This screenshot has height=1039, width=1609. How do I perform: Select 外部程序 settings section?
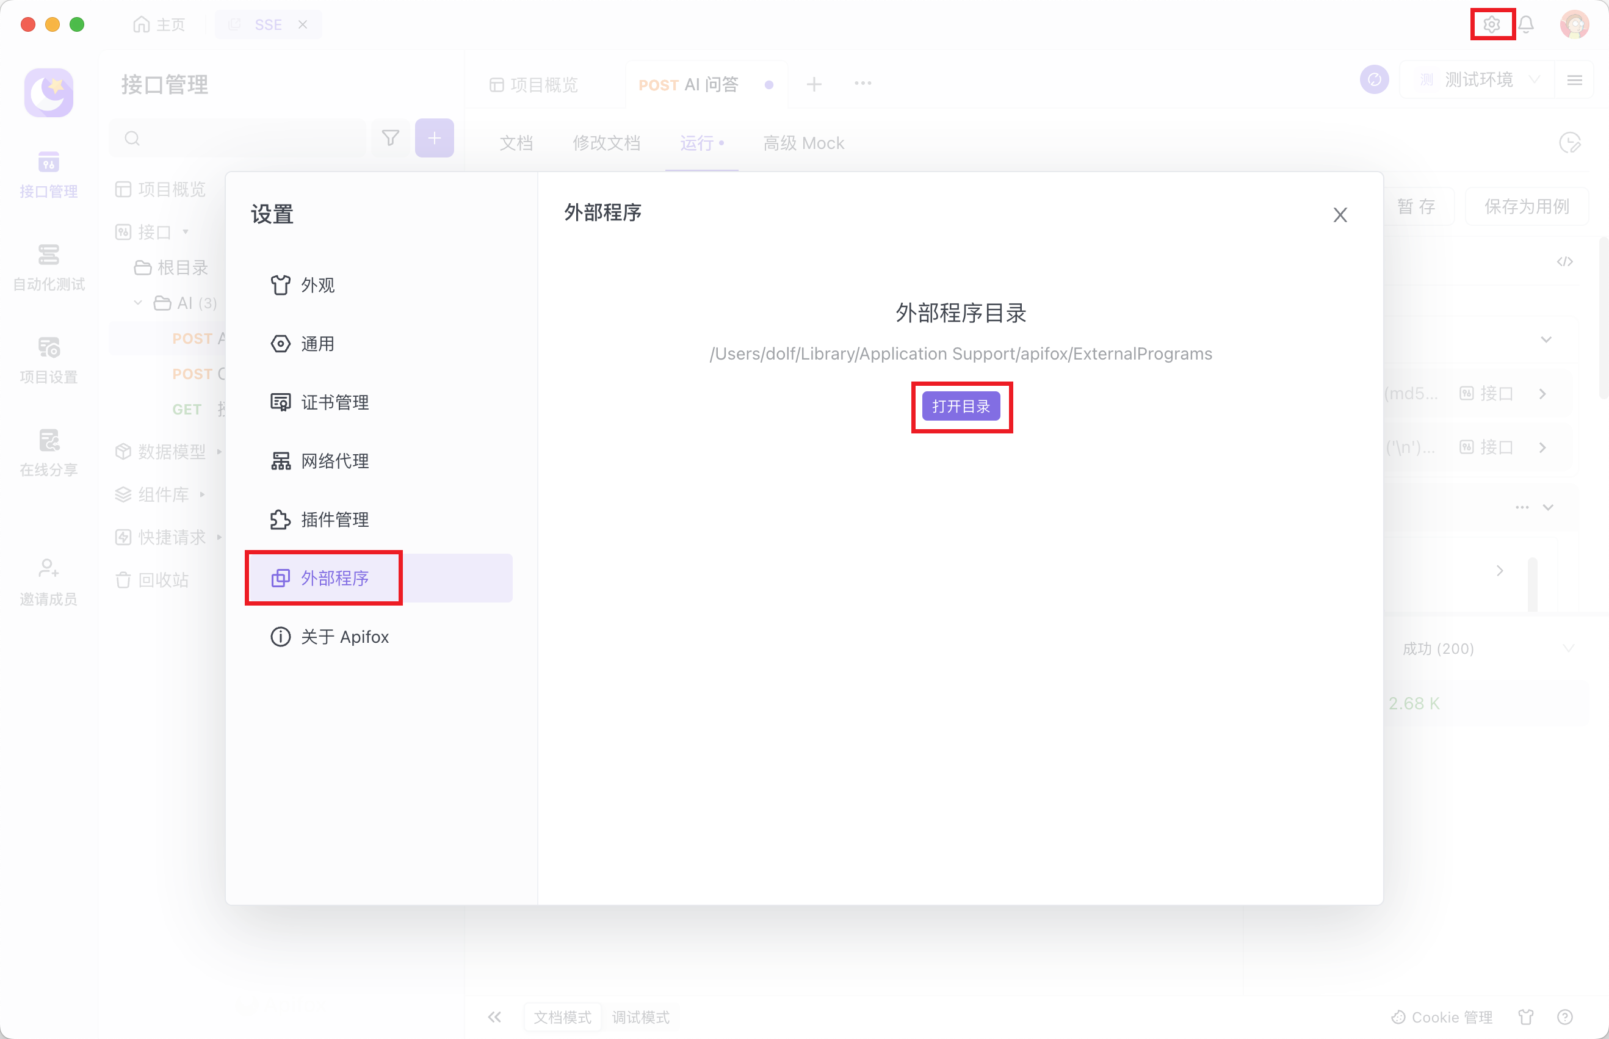334,578
